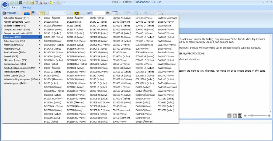The image size is (273, 141).
Task: Expand Skid steer loaders (SSL) submenu
Action: coord(22,60)
